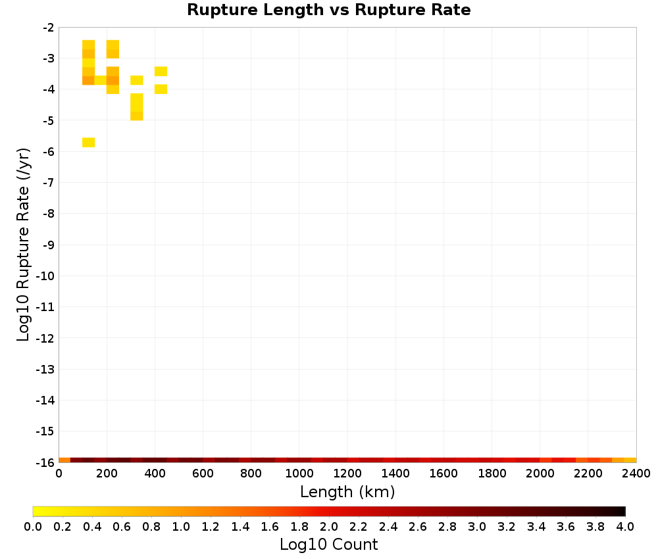Click the color bar tick label "0.8"
The height and width of the screenshot is (559, 658).
click(151, 527)
